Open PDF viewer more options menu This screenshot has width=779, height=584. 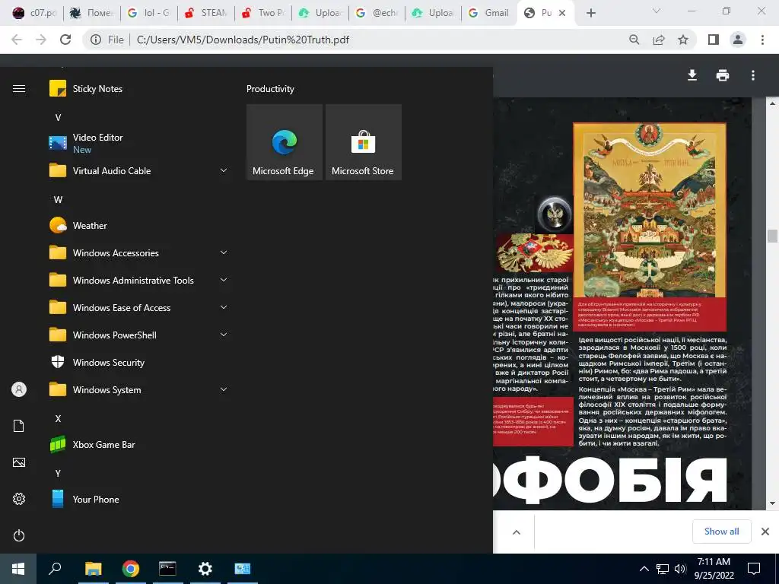point(753,75)
